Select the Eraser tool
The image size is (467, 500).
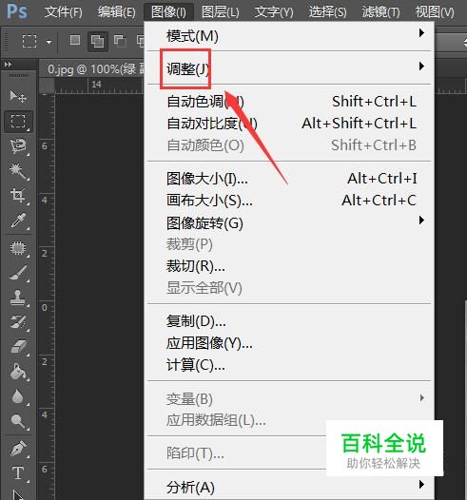point(18,347)
